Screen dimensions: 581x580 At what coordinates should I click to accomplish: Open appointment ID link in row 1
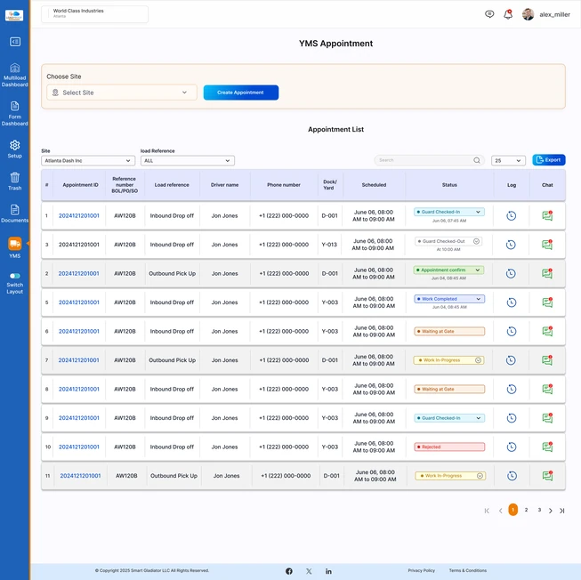79,215
